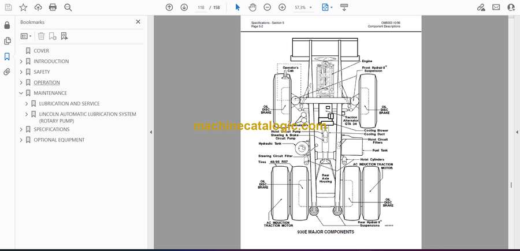Open the attachments paperclip panel
520x251 pixels.
tap(7, 72)
